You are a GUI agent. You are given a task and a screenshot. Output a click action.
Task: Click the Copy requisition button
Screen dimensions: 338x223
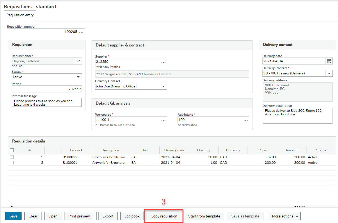coord(163,216)
